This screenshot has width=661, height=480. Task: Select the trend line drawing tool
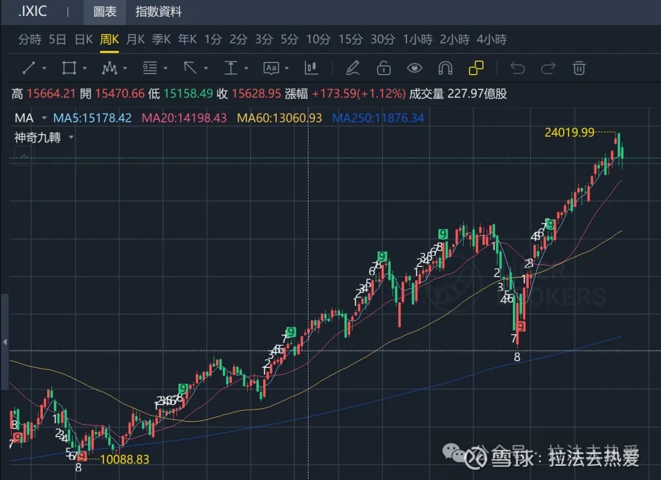(28, 68)
